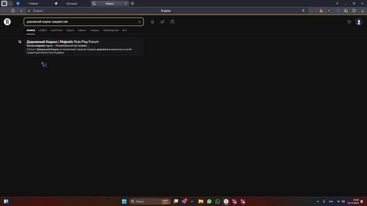Viewport: 367px width, 206px height.
Task: Switch to the Товары tab
Action: point(95,30)
